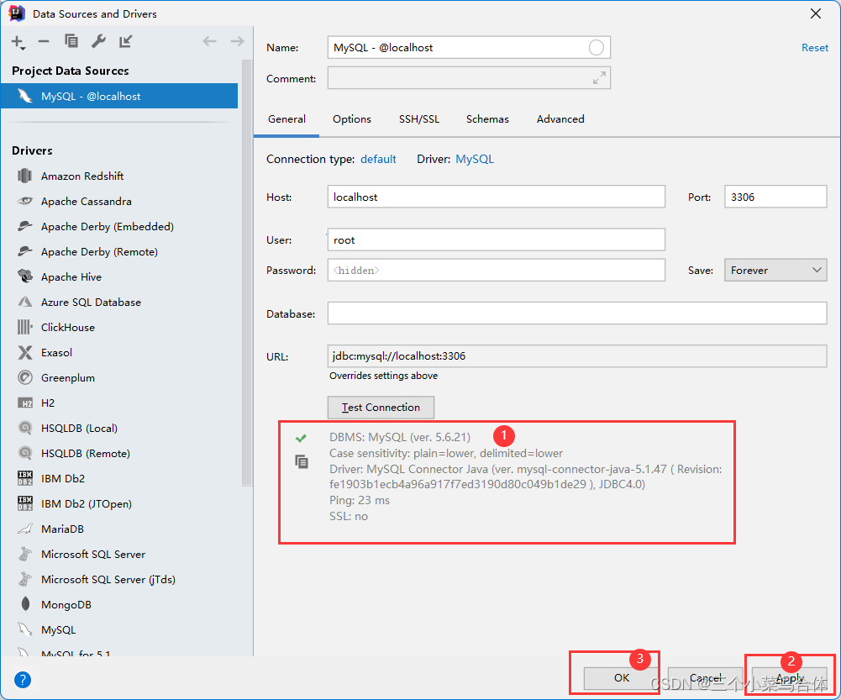Select Exasol driver
Screen dimensions: 841x700
56,352
